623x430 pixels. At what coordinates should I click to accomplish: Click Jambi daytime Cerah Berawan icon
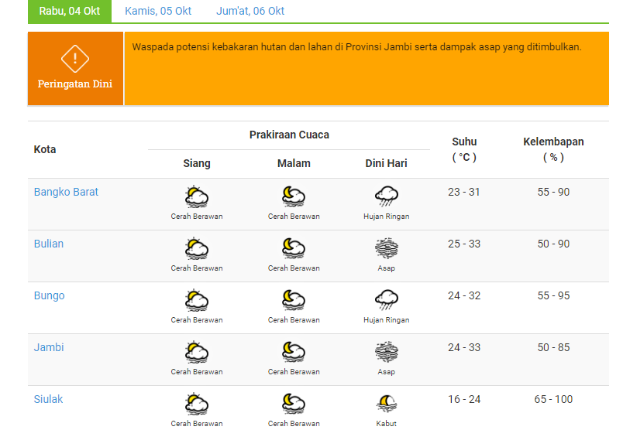[x=197, y=352]
